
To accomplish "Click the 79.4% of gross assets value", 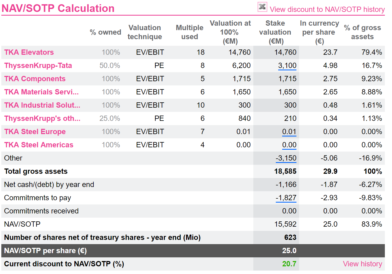I will tap(372, 52).
